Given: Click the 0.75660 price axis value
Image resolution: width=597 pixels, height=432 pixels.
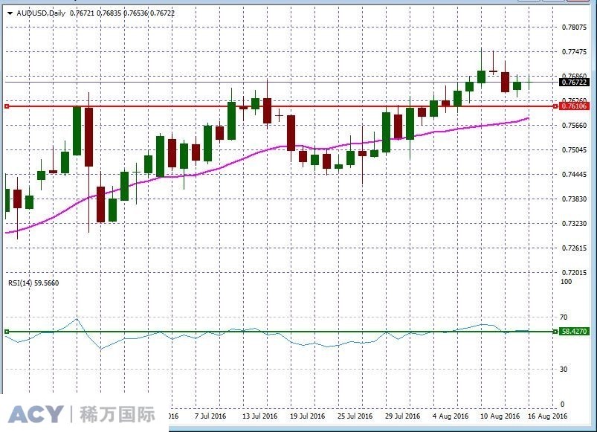Looking at the screenshot, I should [x=574, y=125].
